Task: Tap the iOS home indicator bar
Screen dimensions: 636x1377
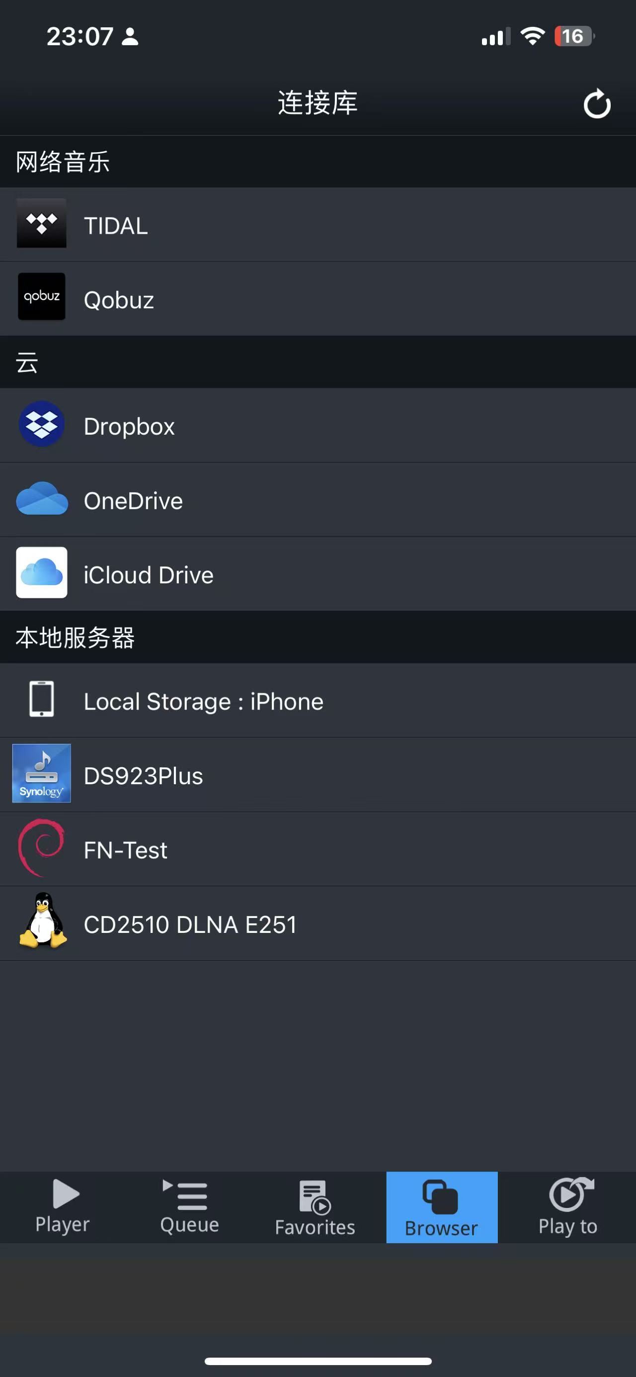Action: click(318, 1361)
